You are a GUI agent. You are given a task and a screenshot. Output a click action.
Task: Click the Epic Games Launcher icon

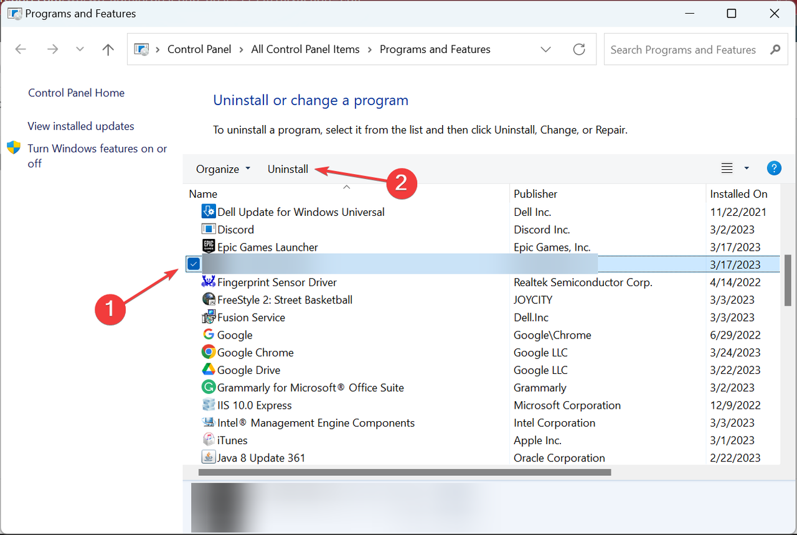(x=209, y=247)
